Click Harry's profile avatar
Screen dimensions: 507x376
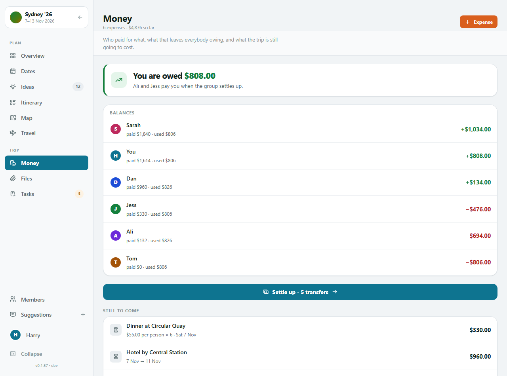15,335
